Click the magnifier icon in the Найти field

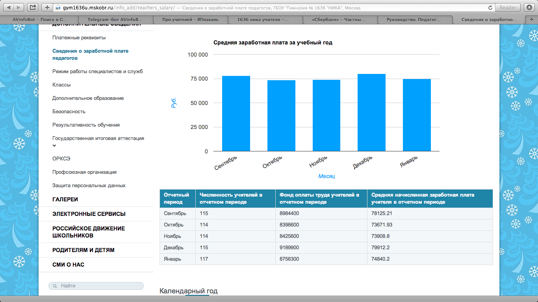point(55,286)
